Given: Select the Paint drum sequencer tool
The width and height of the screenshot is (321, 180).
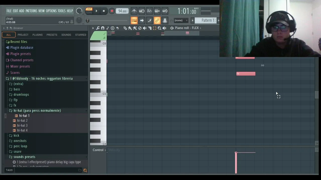Looking at the screenshot, I should point(135,28).
